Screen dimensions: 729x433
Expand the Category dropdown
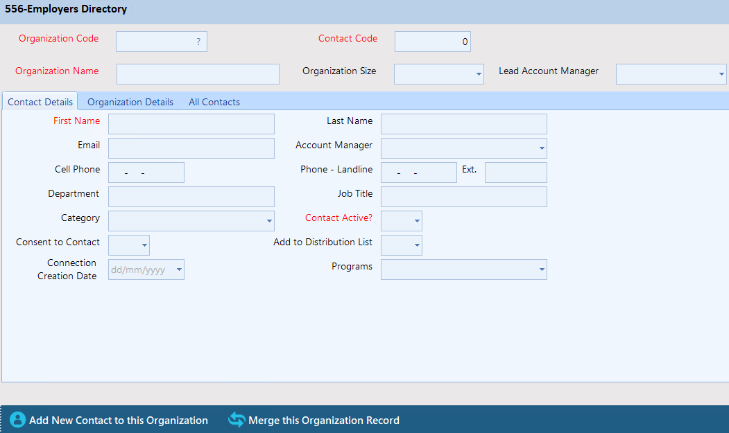tap(268, 221)
